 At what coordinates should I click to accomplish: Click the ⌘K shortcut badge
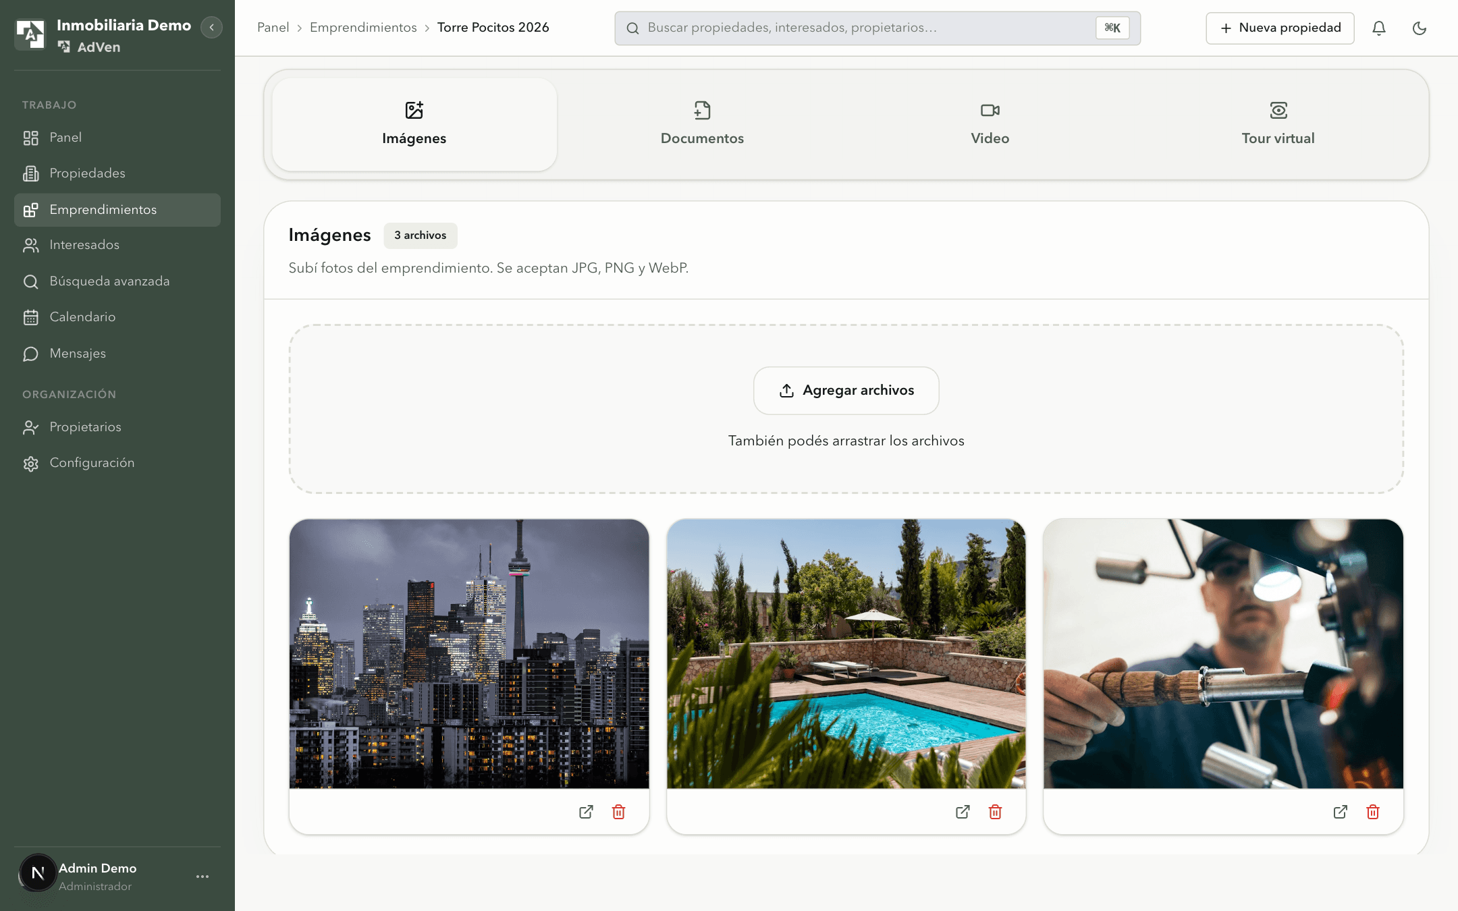[1112, 28]
